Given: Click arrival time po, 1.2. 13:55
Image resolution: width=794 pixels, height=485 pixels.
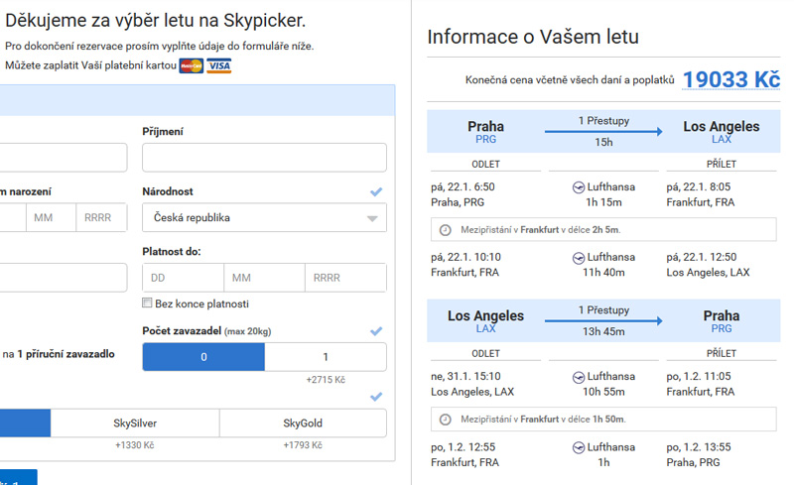Looking at the screenshot, I should pyautogui.click(x=699, y=447).
